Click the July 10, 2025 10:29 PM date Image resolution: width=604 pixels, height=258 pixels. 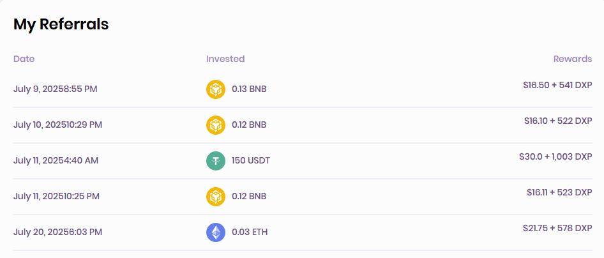(x=57, y=125)
